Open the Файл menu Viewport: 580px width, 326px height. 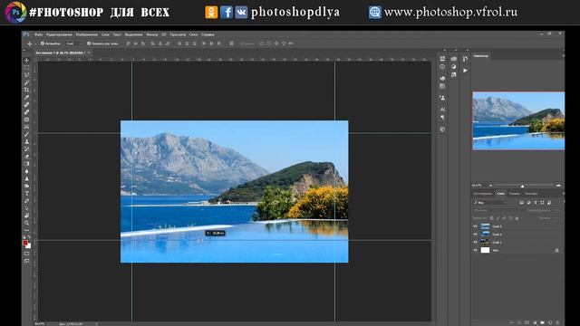click(38, 34)
